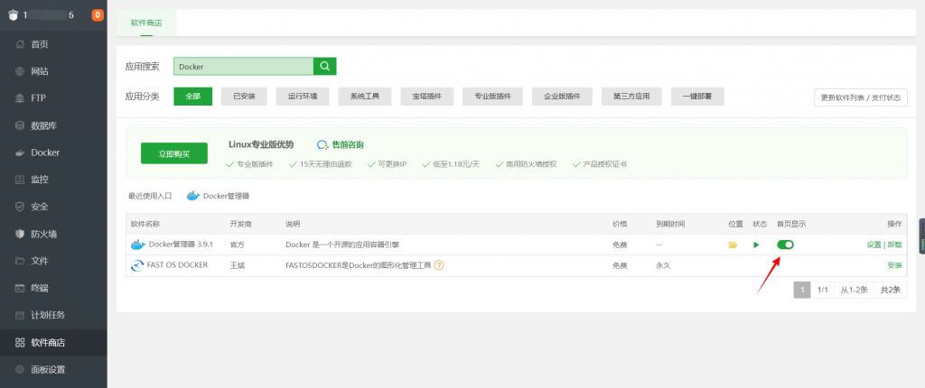The image size is (925, 388).
Task: Click the calendar icon beside 计划任务
Action: (20, 315)
